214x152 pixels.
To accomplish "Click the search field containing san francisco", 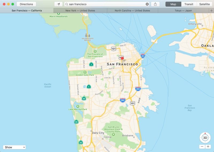I will (106, 4).
